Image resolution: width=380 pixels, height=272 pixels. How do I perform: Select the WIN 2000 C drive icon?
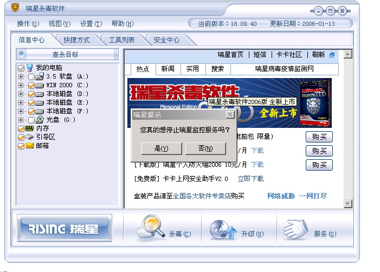[x=40, y=86]
